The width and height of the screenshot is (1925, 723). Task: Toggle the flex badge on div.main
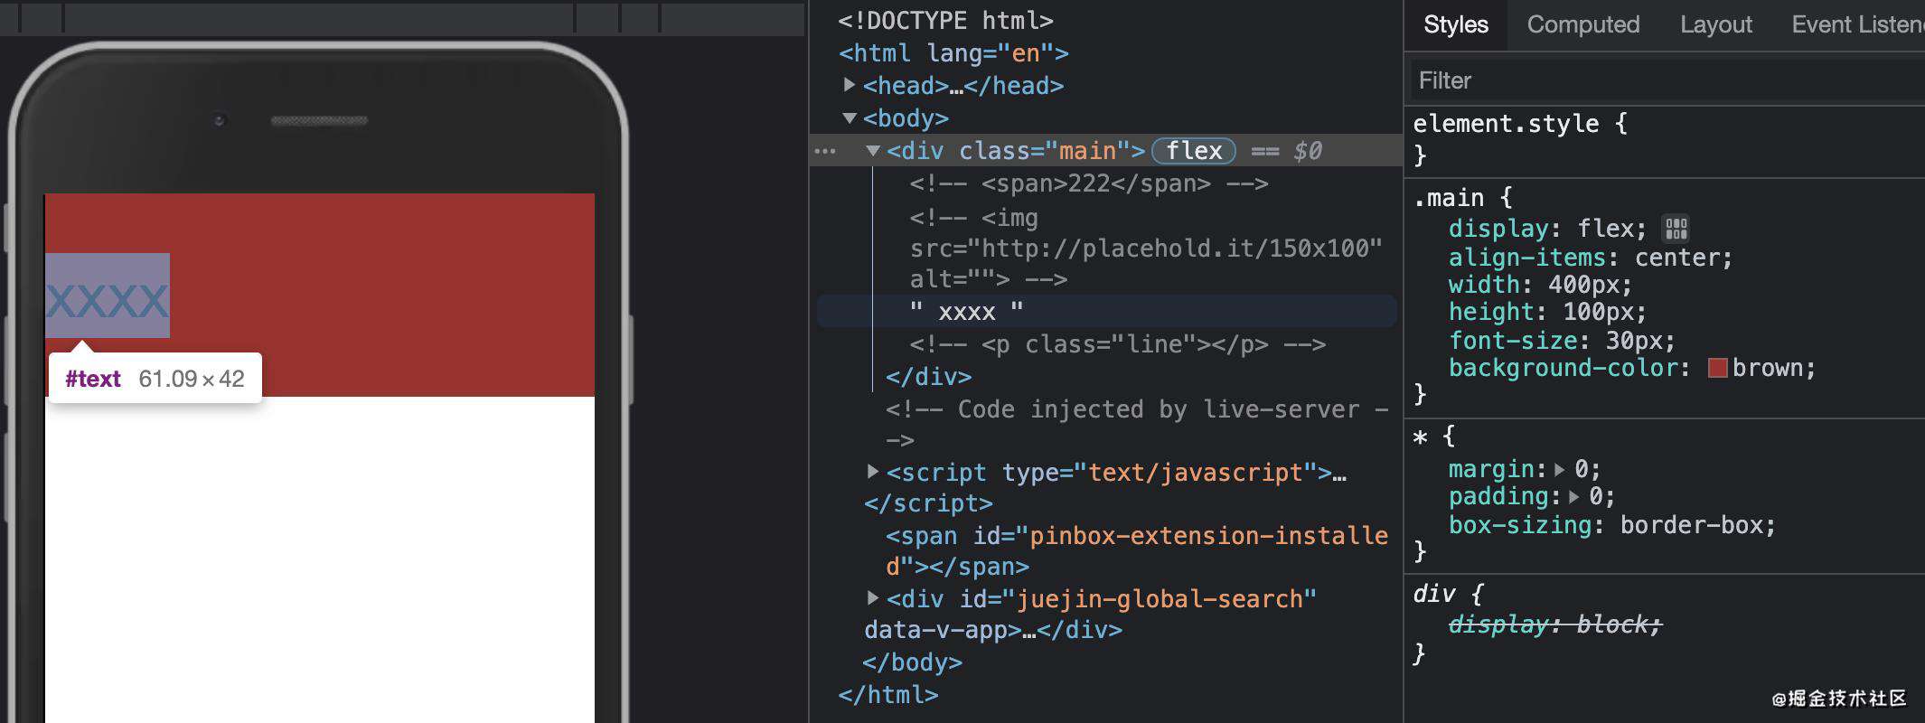(1194, 151)
